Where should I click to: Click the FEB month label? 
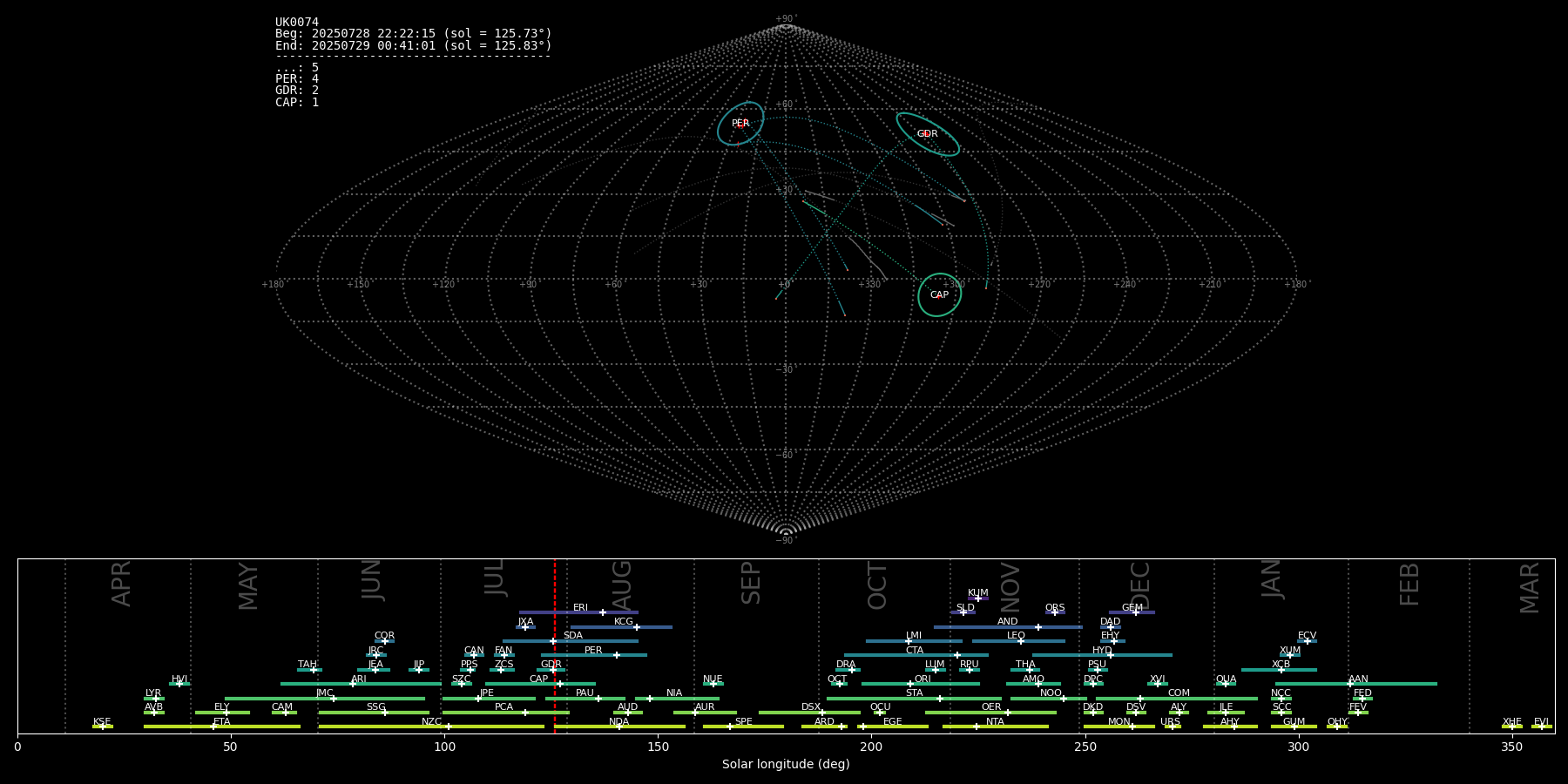point(1409,585)
